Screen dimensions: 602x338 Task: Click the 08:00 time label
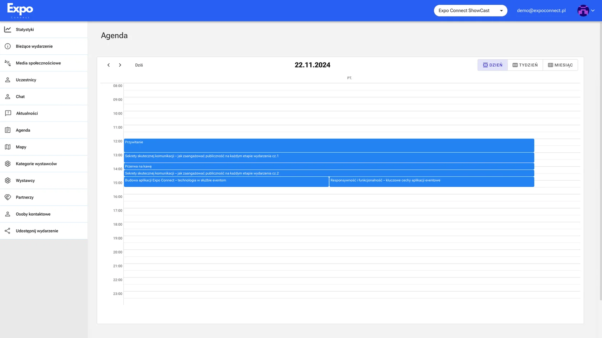click(x=118, y=86)
